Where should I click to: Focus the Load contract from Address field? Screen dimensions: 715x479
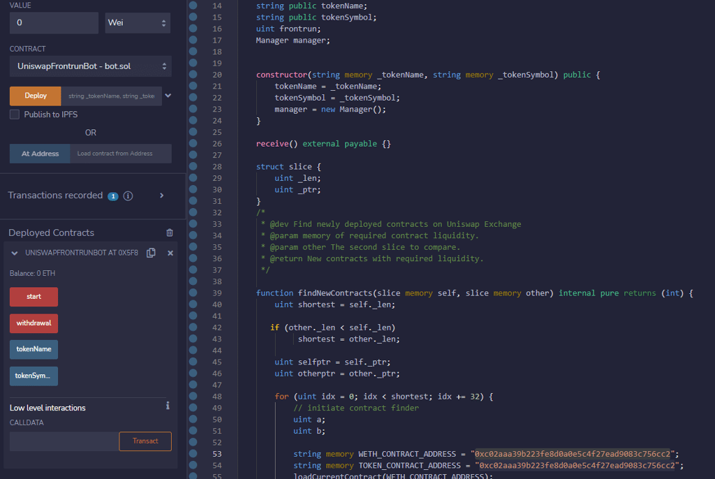121,154
